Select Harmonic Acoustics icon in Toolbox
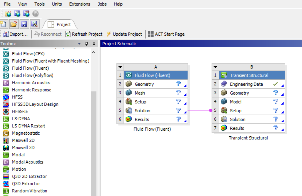This screenshot has height=196, width=302. 6,83
